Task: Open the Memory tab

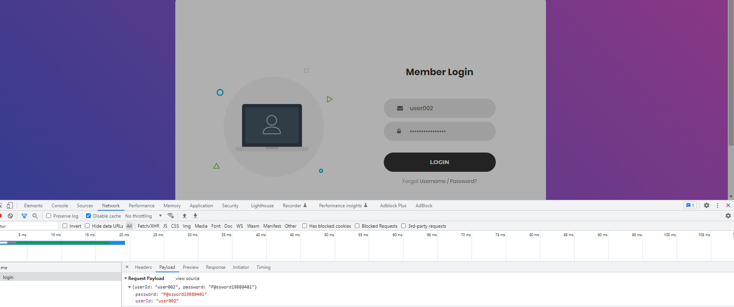Action: [x=172, y=205]
